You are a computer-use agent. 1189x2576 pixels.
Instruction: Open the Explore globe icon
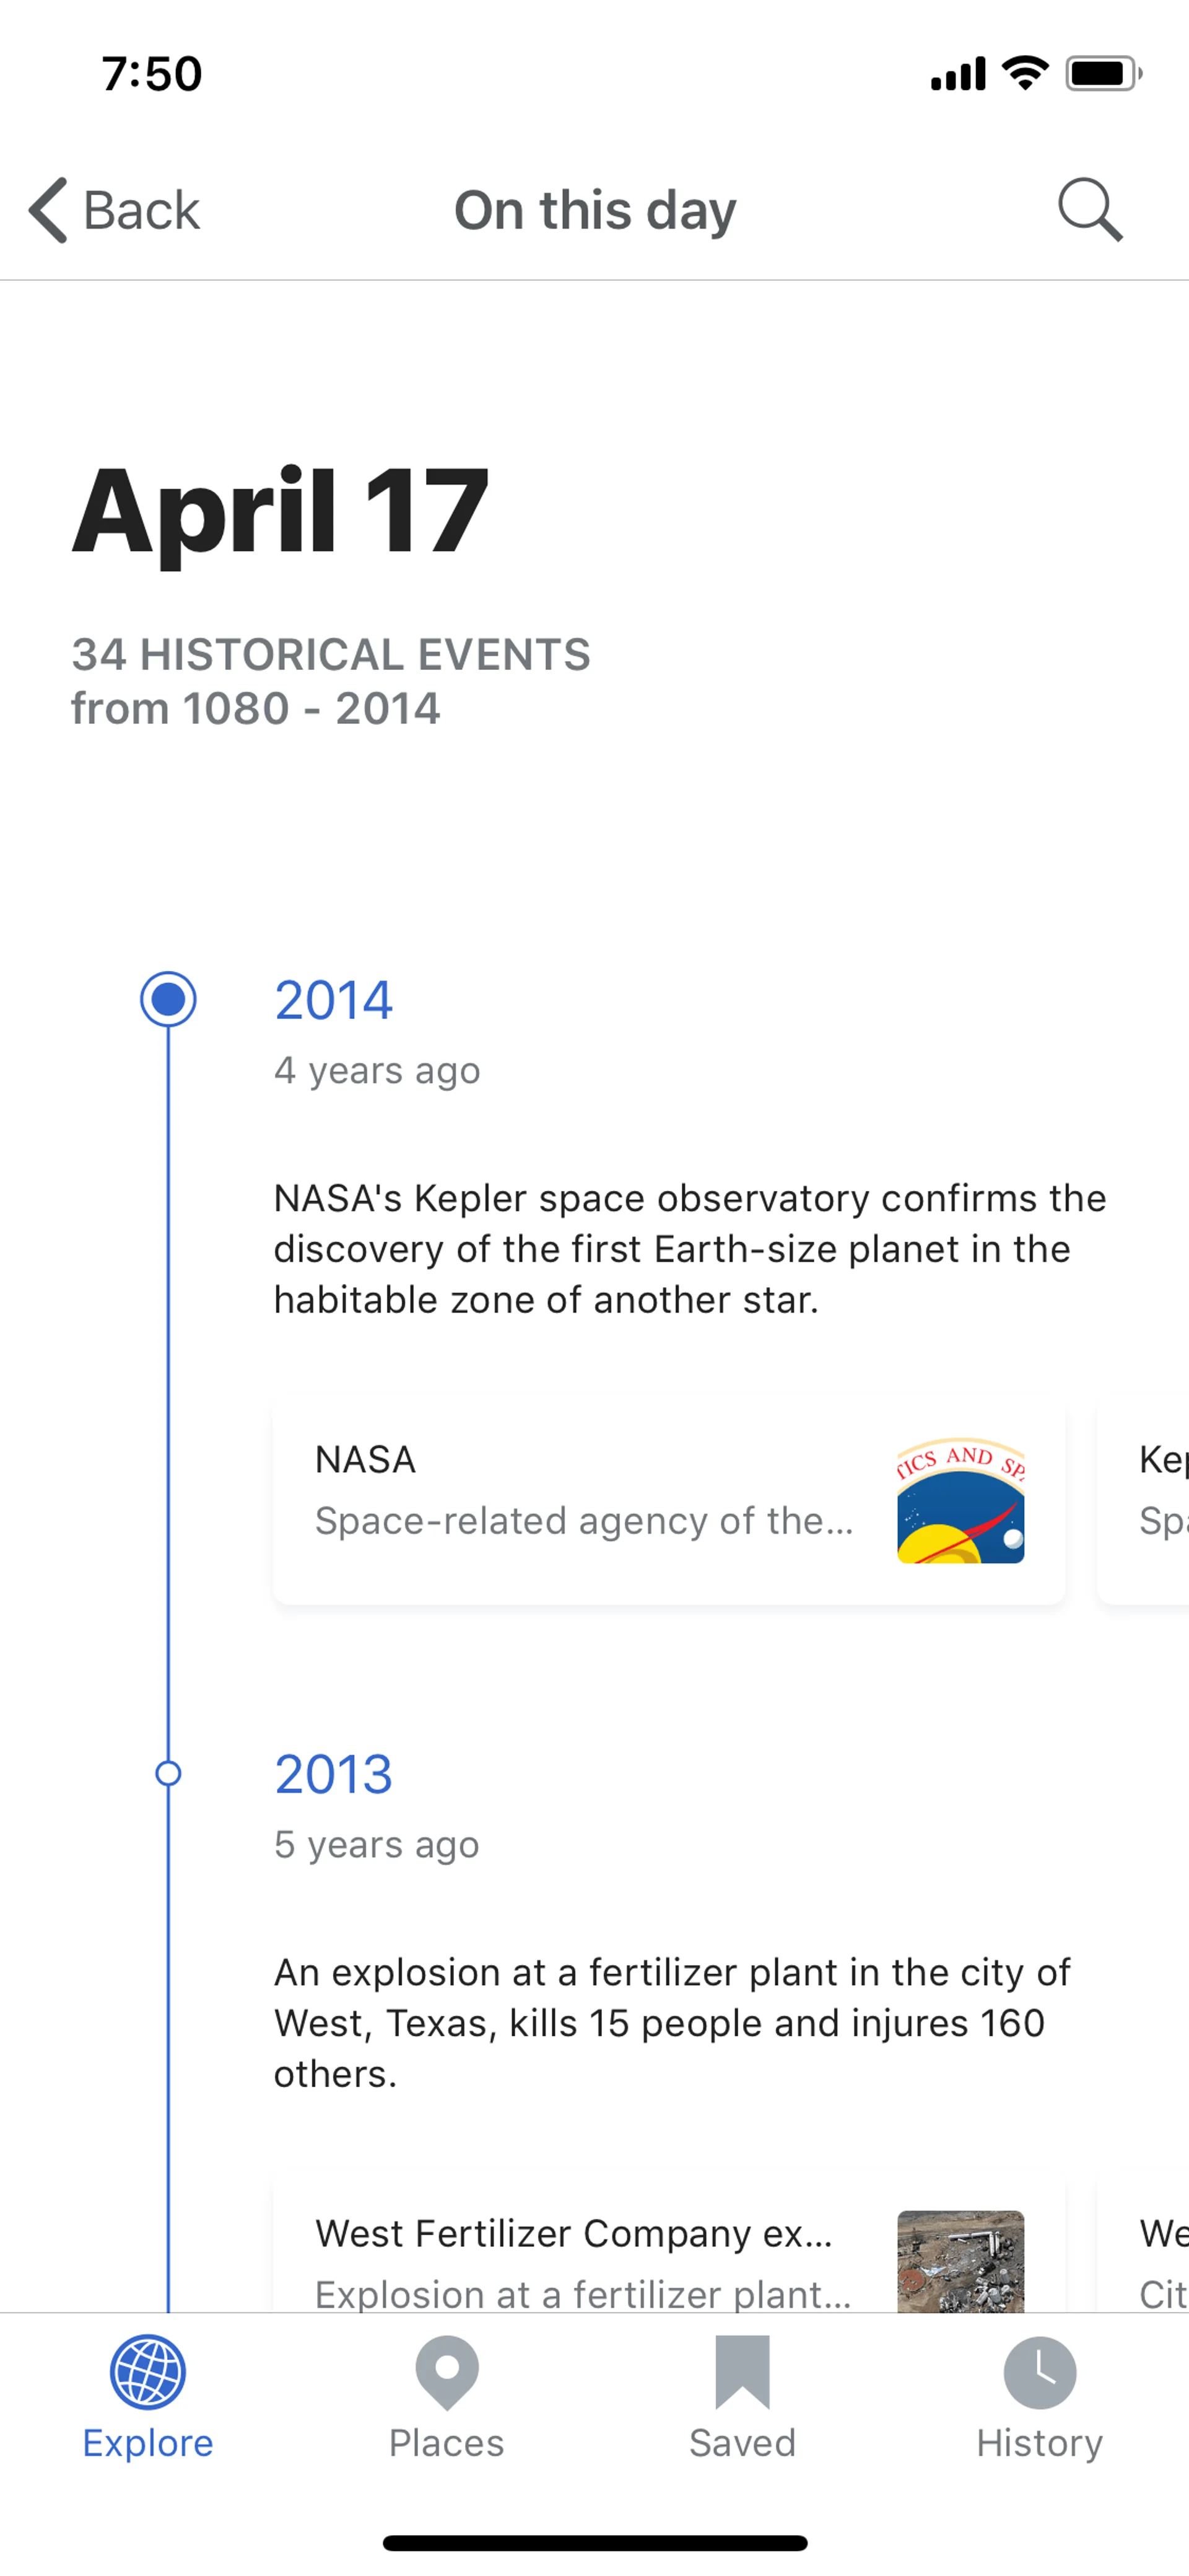coord(148,2372)
